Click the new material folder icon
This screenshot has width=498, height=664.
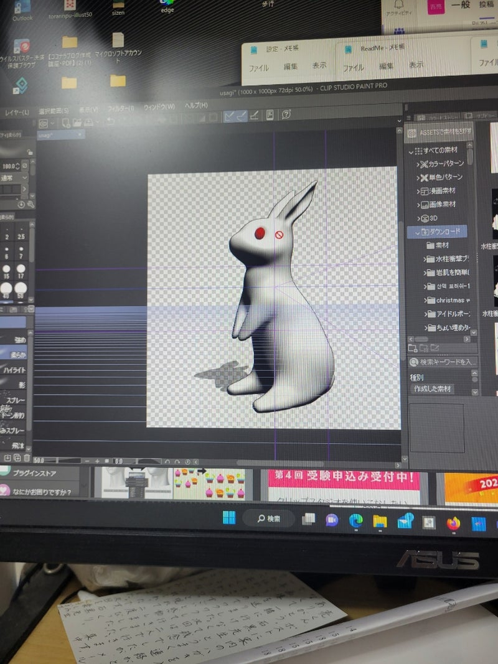(x=413, y=348)
